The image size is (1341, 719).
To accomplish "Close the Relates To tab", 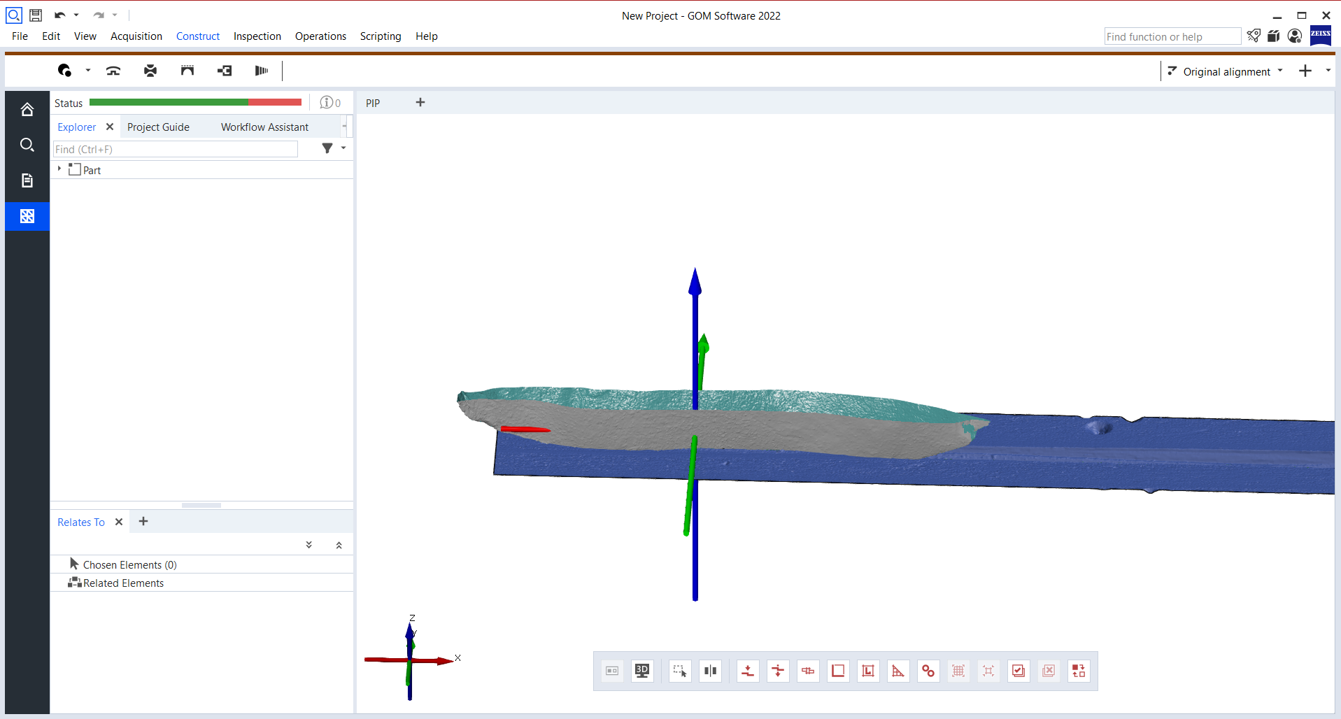I will 119,522.
